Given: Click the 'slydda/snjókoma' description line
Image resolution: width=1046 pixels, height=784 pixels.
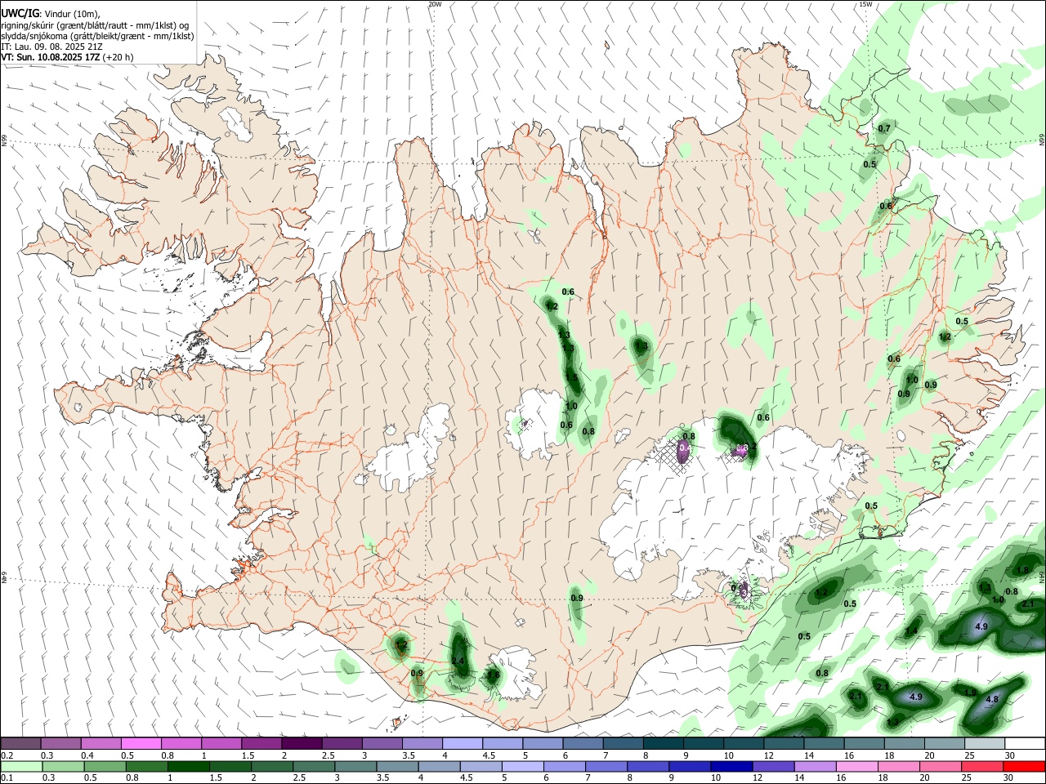Looking at the screenshot, I should (97, 36).
